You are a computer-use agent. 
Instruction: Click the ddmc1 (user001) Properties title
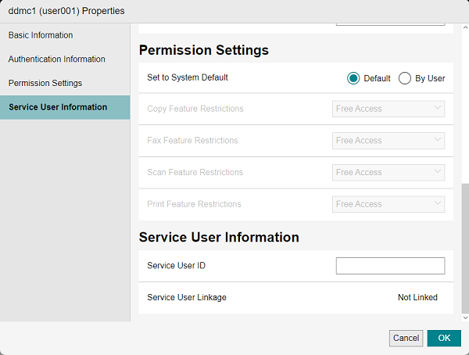(x=66, y=11)
